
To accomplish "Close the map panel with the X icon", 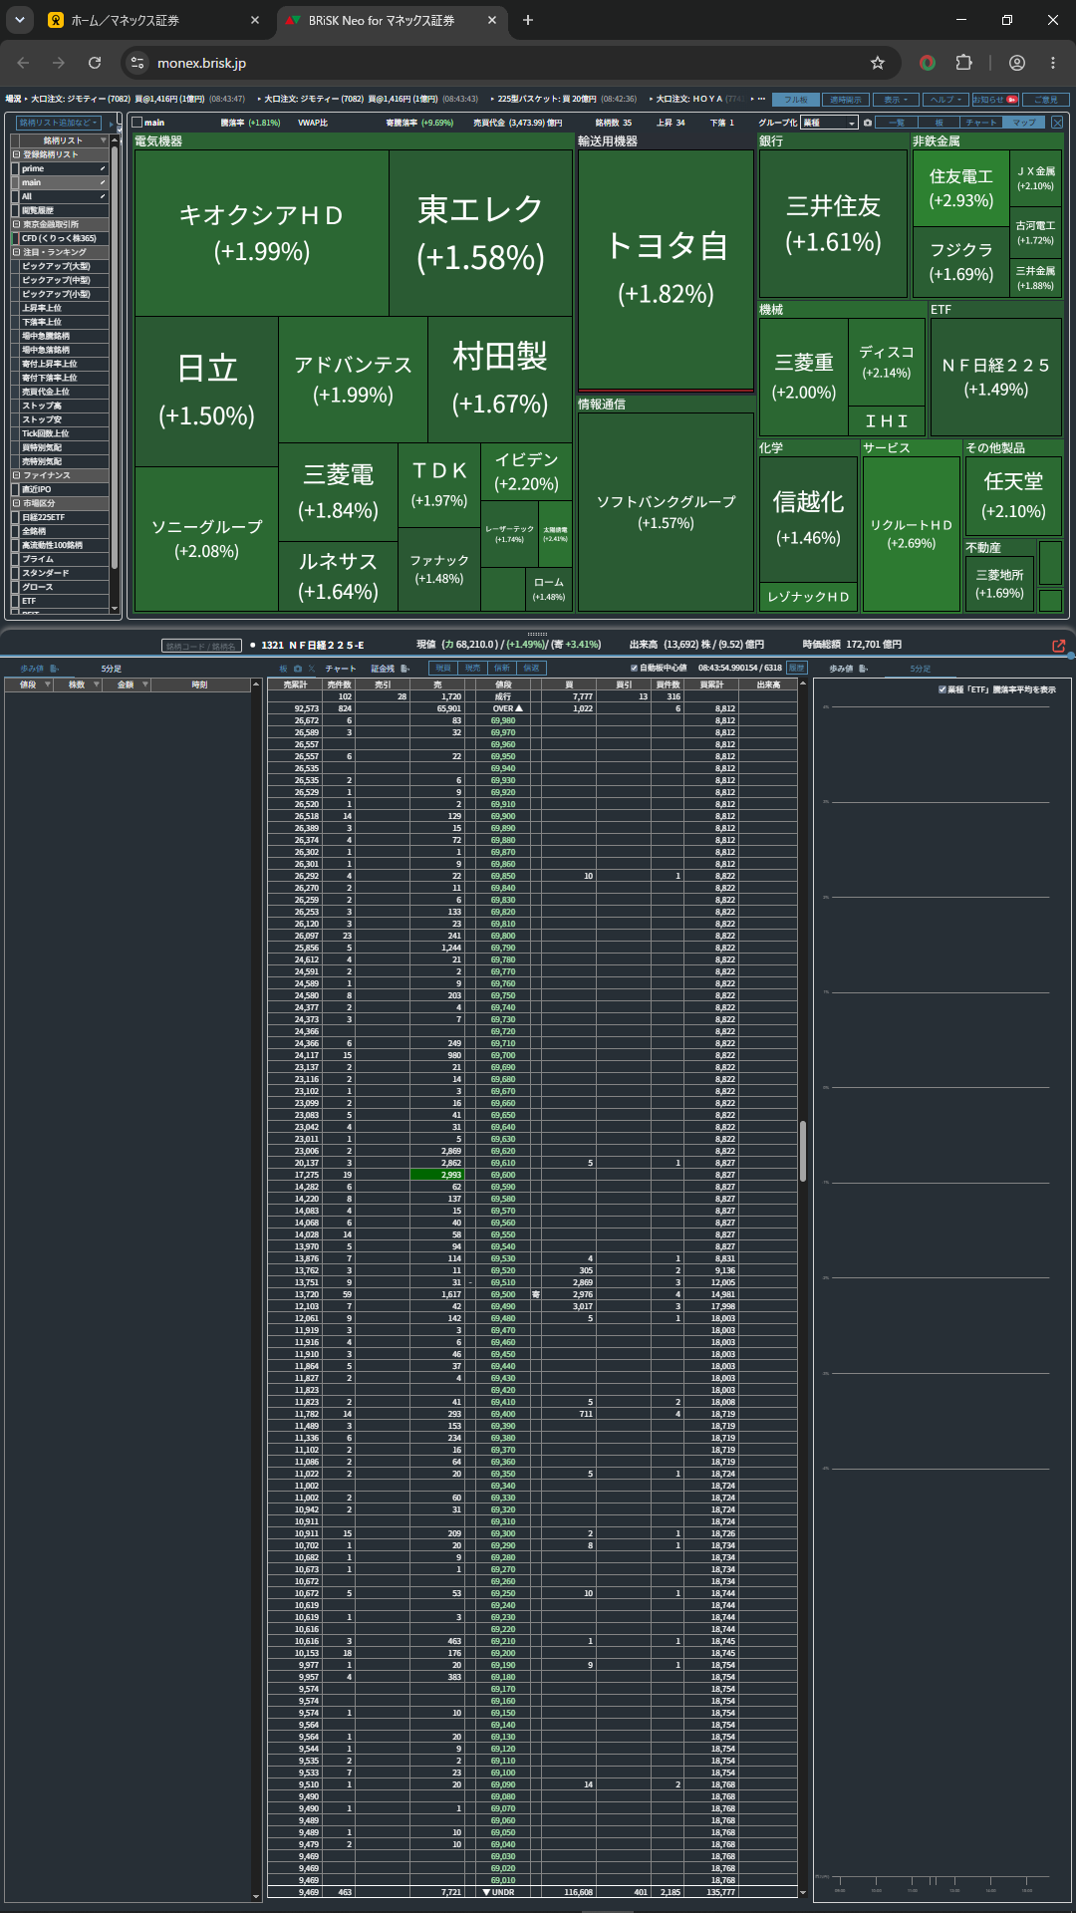I will tap(1057, 123).
